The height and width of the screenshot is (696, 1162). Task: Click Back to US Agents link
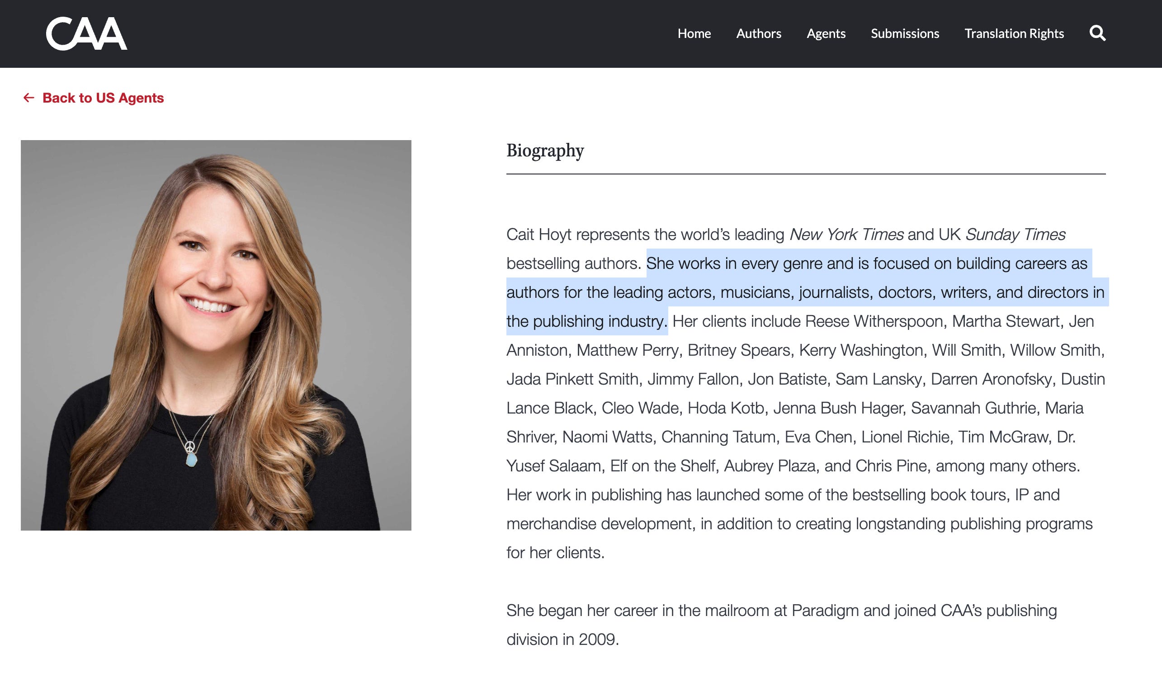click(103, 98)
